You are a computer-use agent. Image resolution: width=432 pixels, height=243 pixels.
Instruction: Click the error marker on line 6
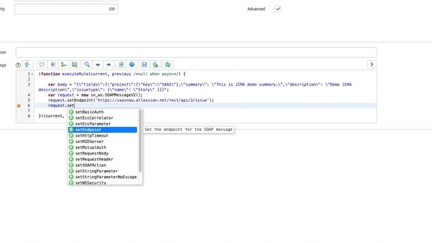(x=19, y=106)
